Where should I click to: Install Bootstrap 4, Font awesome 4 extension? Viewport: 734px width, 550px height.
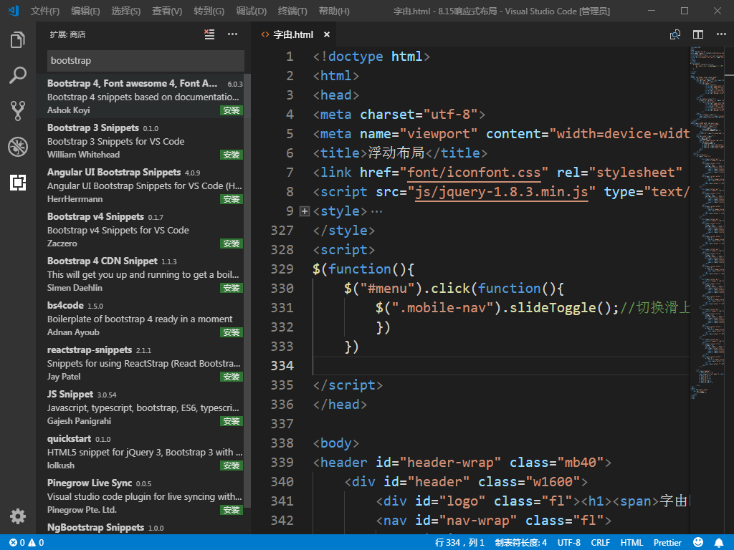(x=232, y=110)
